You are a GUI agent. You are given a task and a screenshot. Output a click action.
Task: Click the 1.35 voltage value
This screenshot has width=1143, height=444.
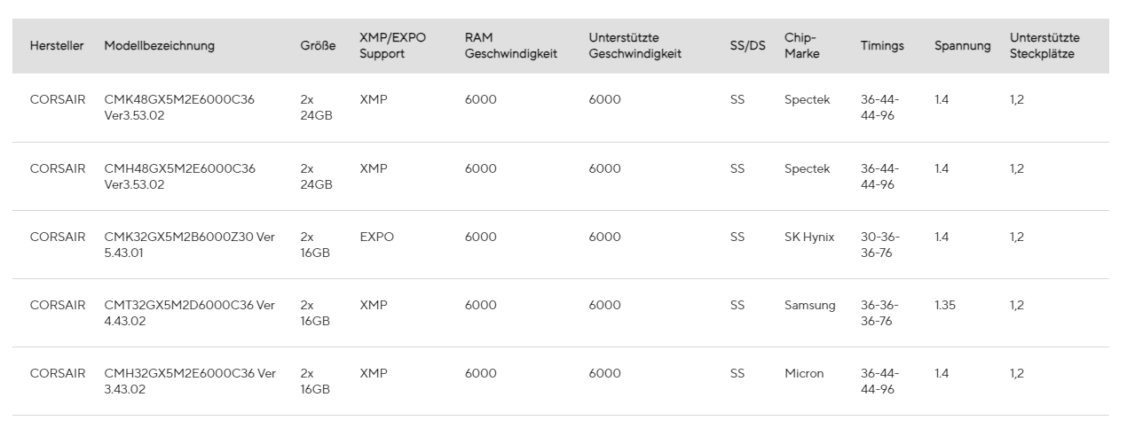945,306
